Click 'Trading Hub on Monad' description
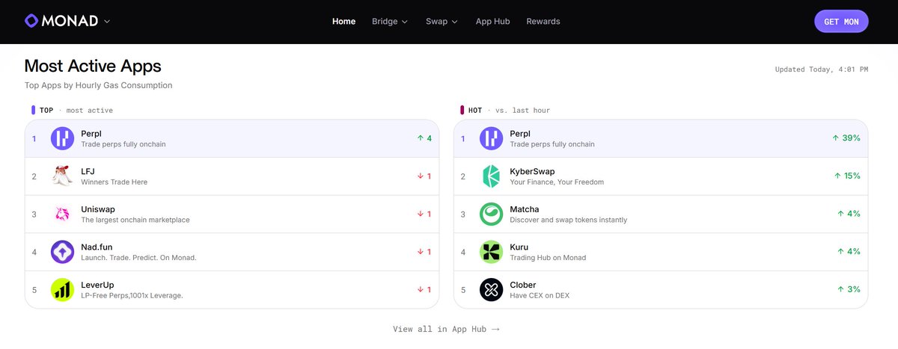 click(x=548, y=258)
